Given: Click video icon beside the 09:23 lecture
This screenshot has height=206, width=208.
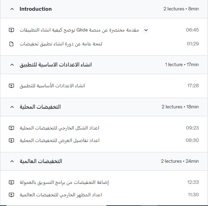Looking at the screenshot, I should [x=11, y=128].
